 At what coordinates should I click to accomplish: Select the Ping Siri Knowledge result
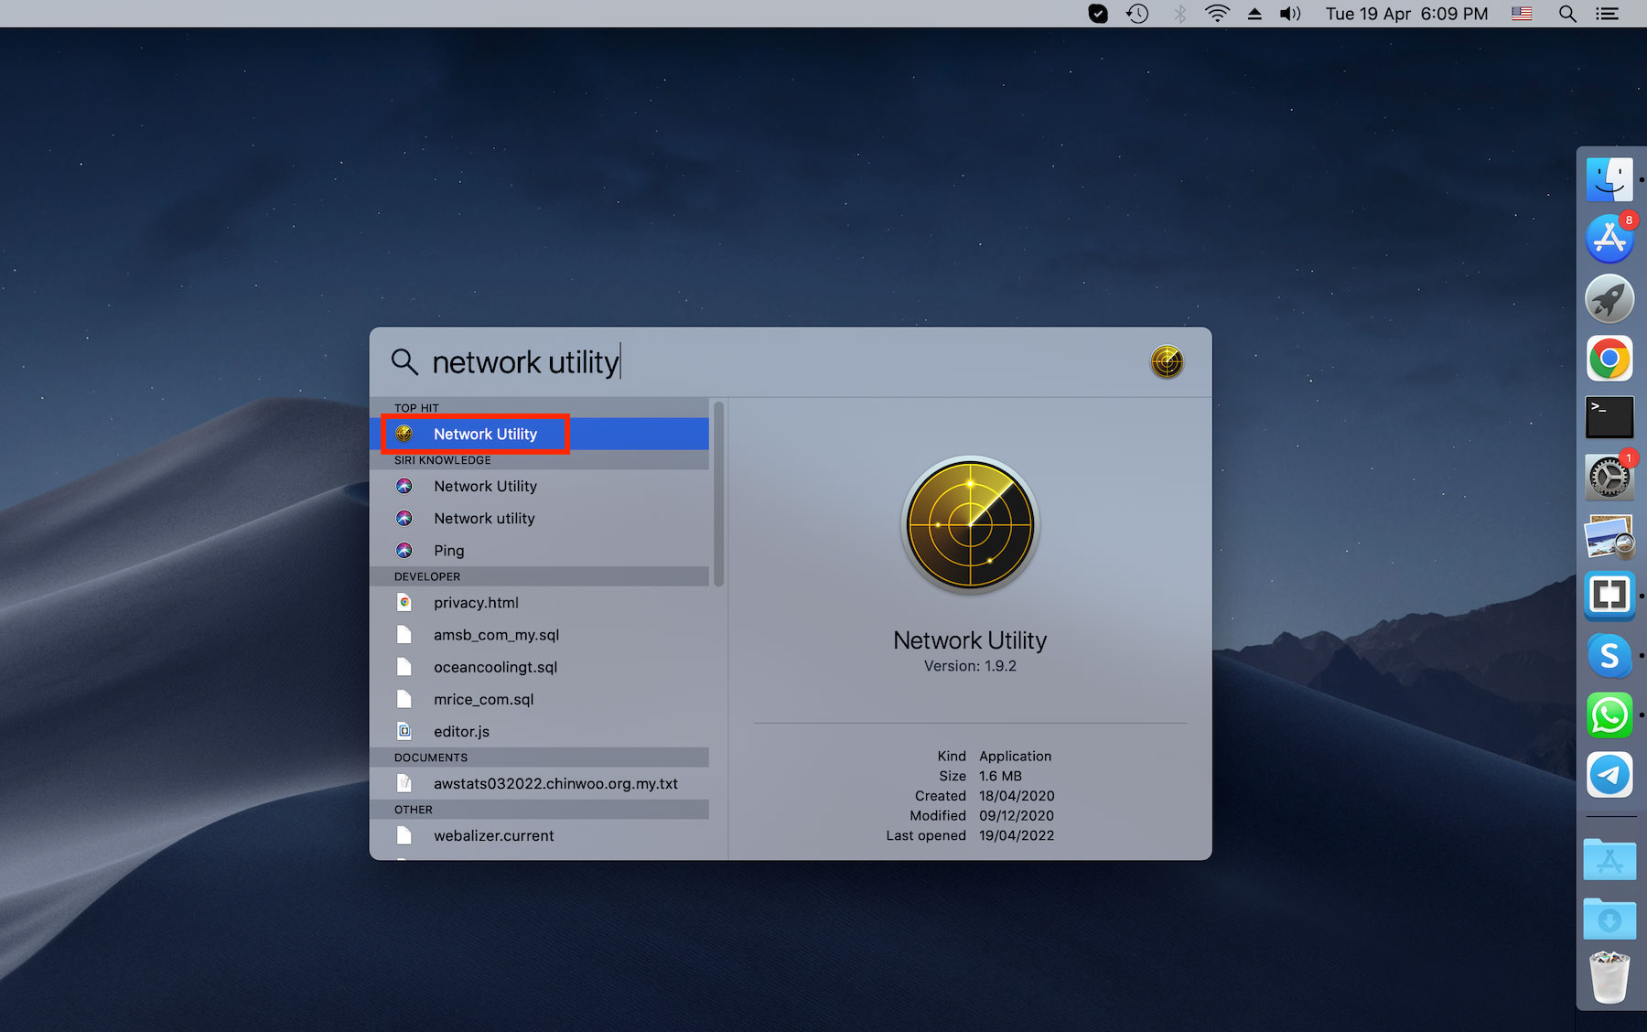(x=448, y=551)
